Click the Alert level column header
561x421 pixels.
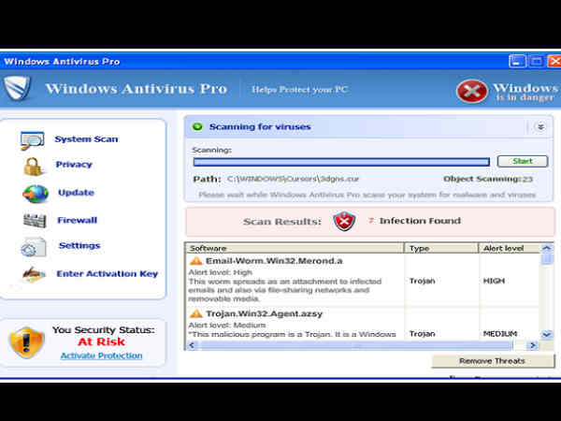pos(510,248)
